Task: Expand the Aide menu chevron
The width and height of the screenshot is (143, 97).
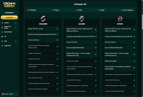Action: click(16, 41)
